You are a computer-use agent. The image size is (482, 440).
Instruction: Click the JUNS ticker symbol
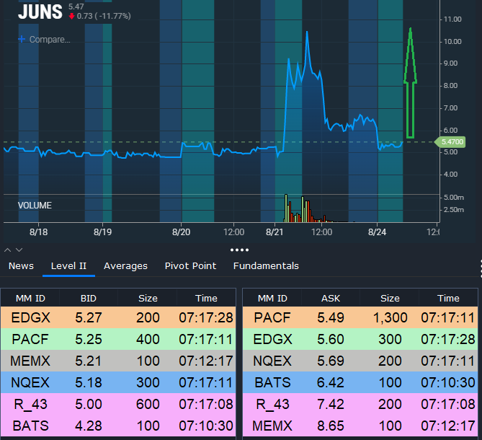(x=40, y=12)
